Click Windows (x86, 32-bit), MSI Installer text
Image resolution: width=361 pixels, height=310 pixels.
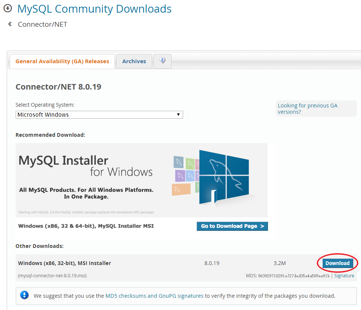pyautogui.click(x=64, y=263)
